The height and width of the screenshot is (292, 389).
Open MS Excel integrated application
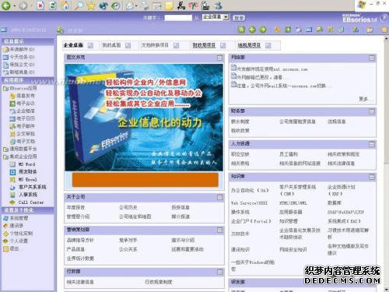[23, 179]
